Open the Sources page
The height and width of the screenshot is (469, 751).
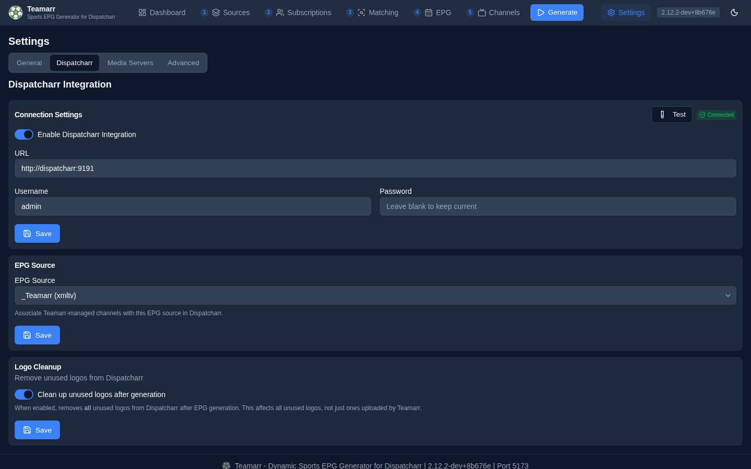pyautogui.click(x=225, y=13)
